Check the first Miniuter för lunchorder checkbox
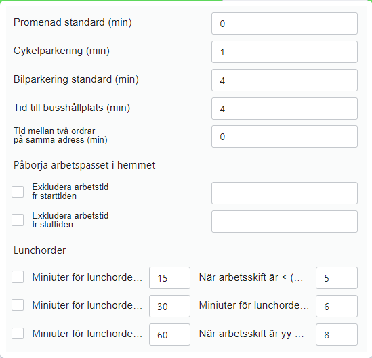This screenshot has height=358, width=372. (x=18, y=277)
